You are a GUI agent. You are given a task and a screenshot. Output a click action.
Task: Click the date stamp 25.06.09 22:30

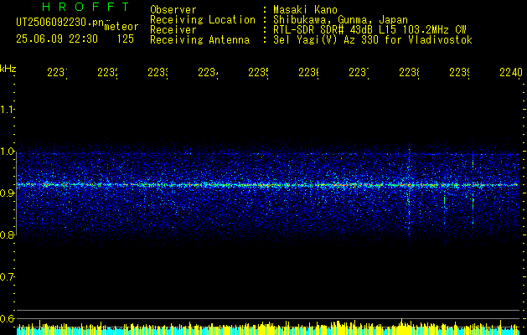(57, 39)
